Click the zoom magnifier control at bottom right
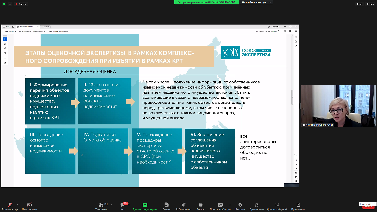377x212 pixels. click(x=296, y=181)
